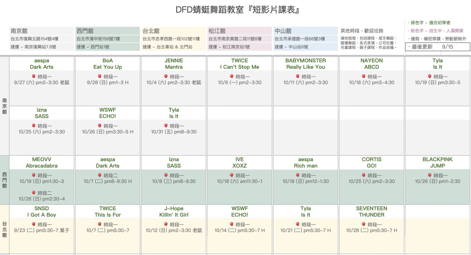This screenshot has width=471, height=255.
Task: Click balloon icon in TWICE I Can't Stop Me cell
Action: [232, 76]
